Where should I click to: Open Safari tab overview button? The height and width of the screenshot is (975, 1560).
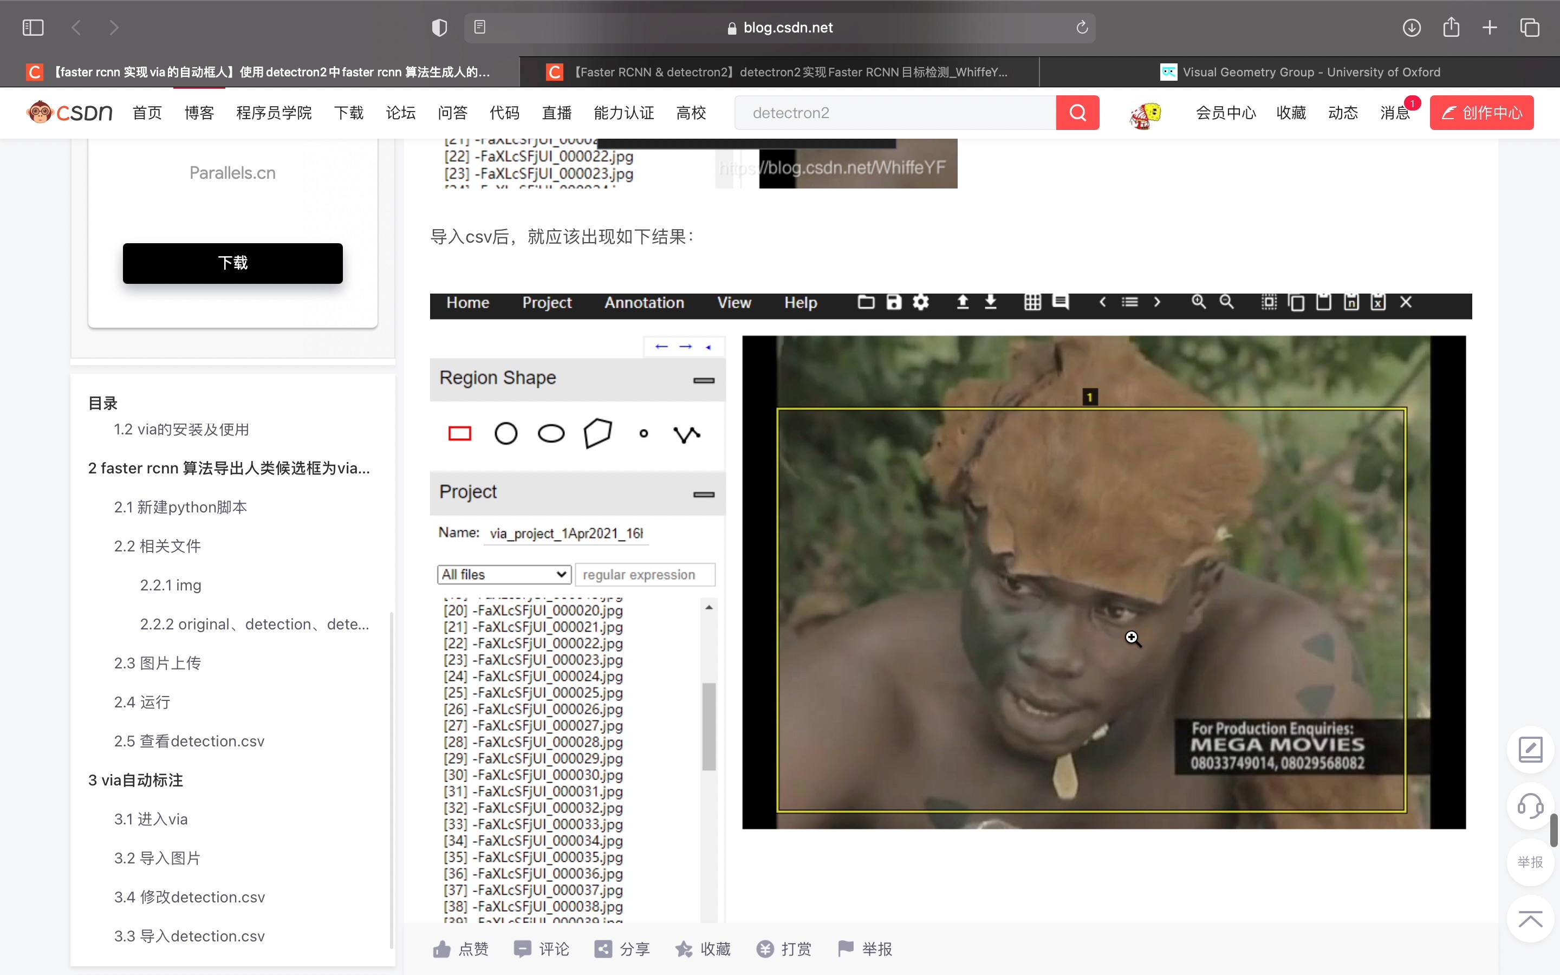click(1529, 28)
